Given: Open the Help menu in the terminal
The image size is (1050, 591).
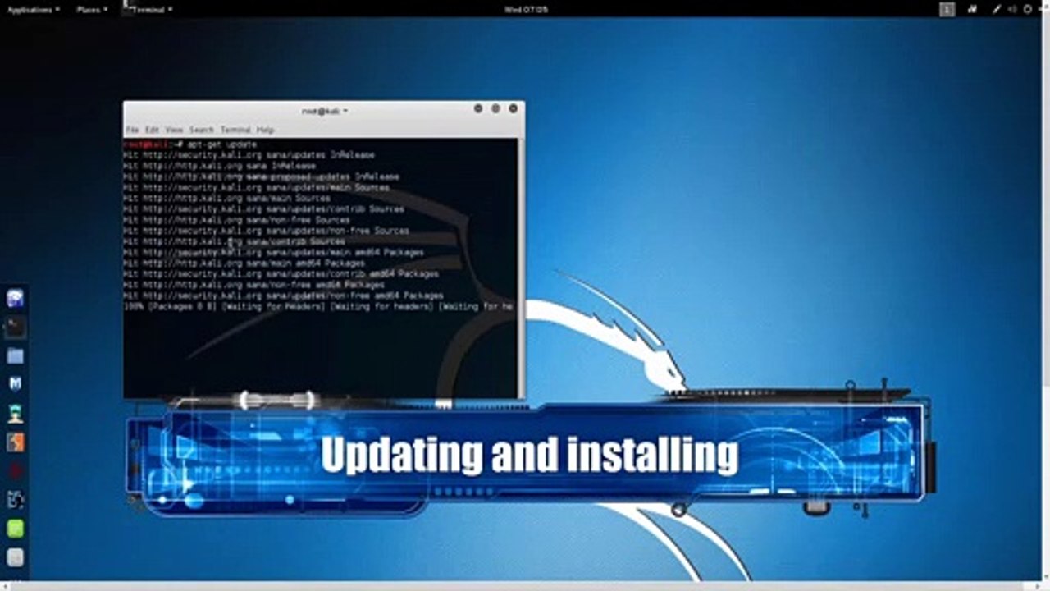Looking at the screenshot, I should [265, 130].
